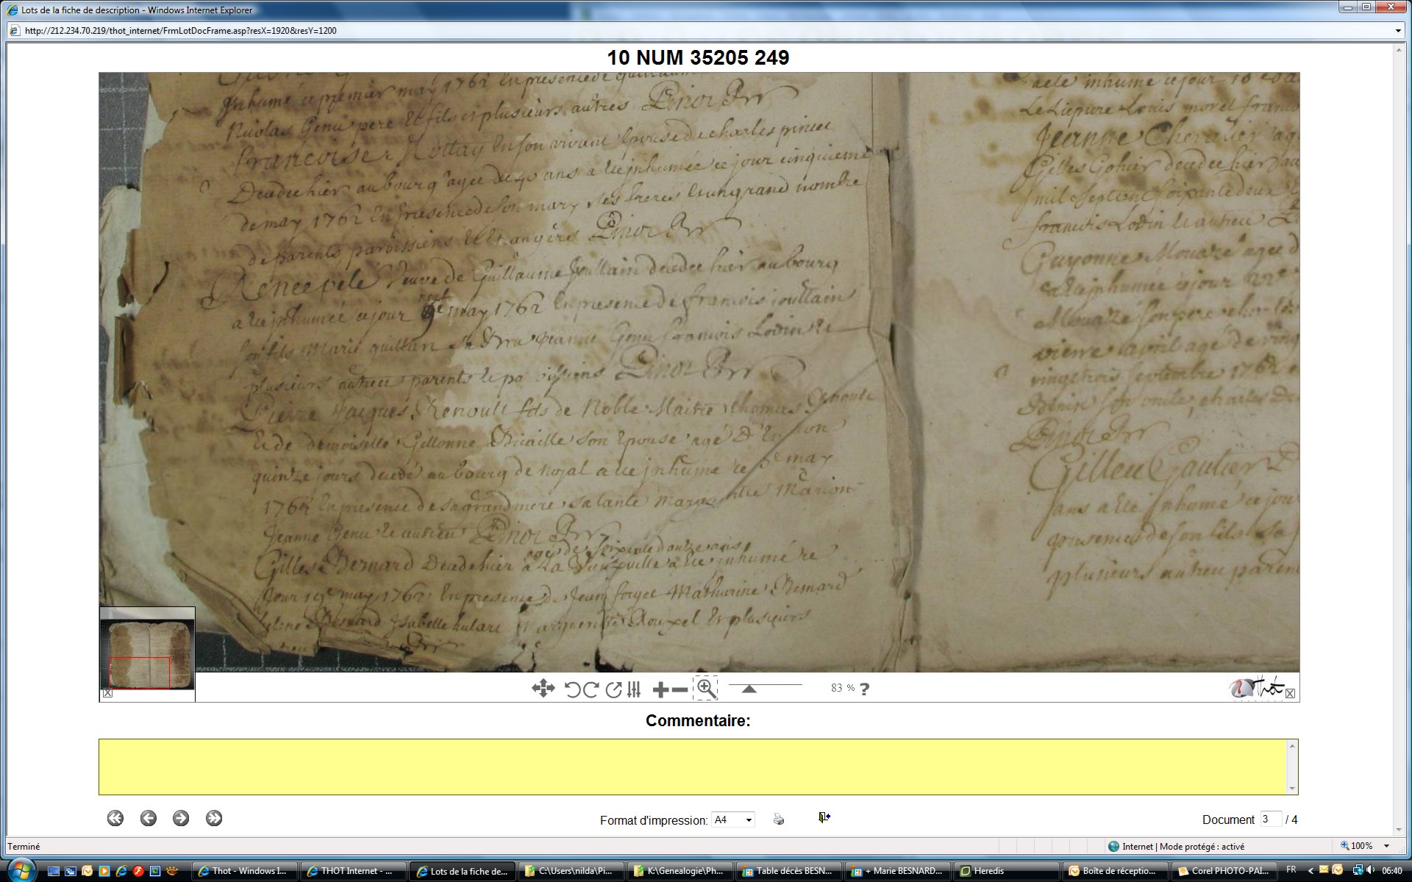
Task: Reset rotation with circular arrow icon
Action: tap(613, 689)
